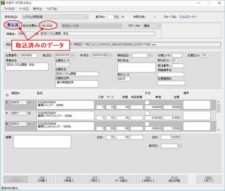Click the ESC 終了 button

(x=209, y=179)
